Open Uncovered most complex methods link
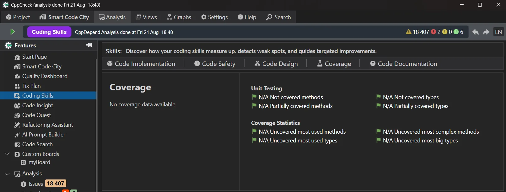This screenshot has height=192, width=506. 431,132
